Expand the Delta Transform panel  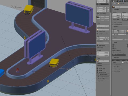pyautogui.click(x=113, y=22)
